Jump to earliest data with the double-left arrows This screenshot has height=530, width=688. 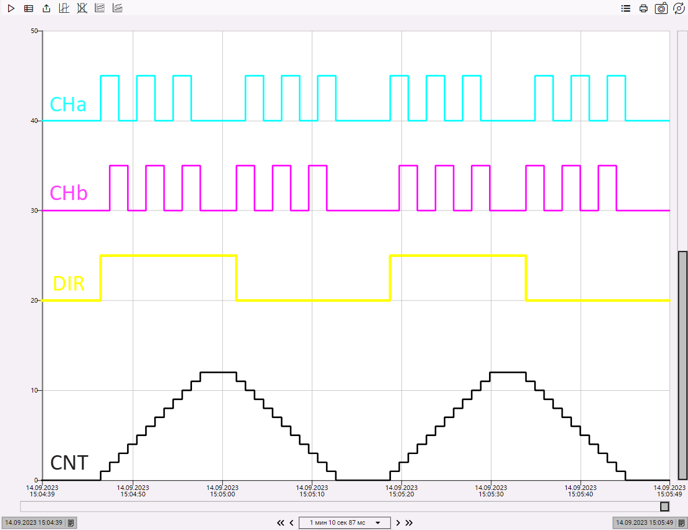point(280,522)
